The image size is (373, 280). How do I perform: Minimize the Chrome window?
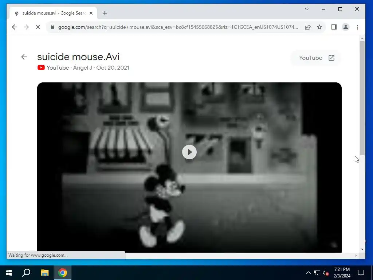click(x=323, y=9)
